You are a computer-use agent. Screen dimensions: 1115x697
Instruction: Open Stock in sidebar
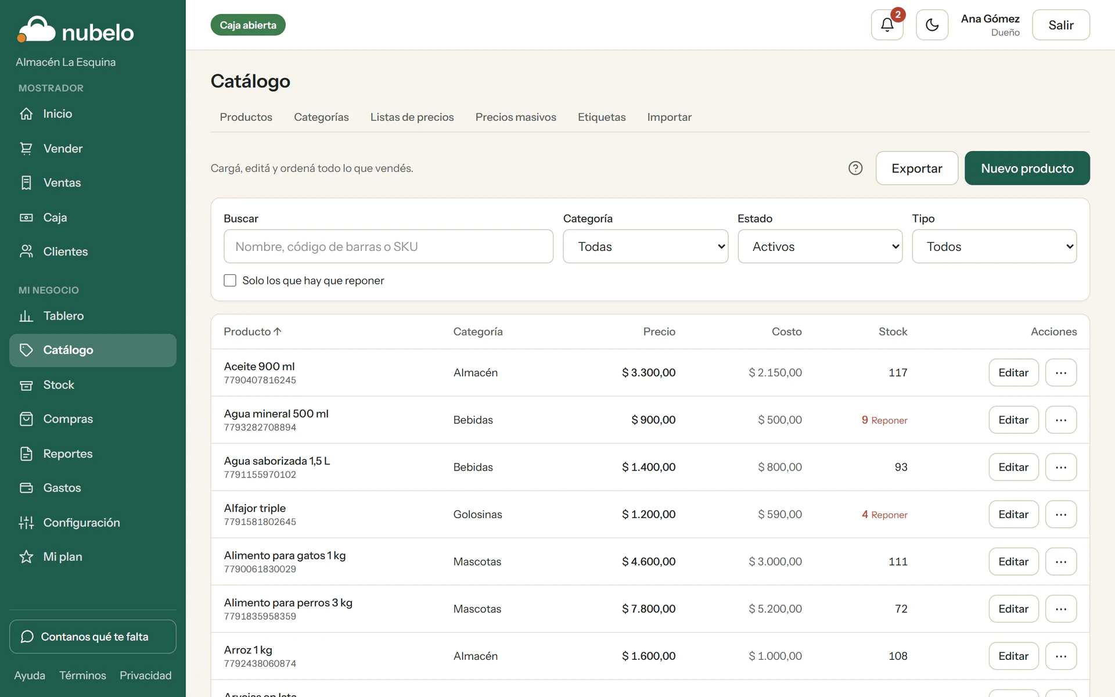point(93,385)
